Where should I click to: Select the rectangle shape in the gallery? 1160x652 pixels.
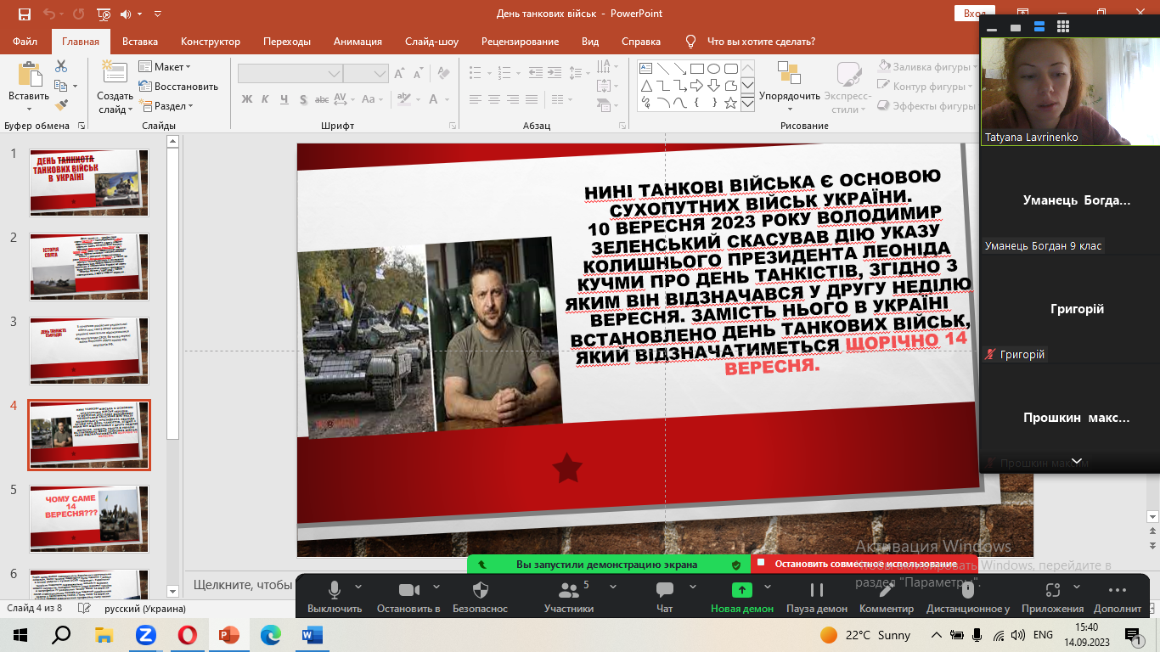point(696,69)
